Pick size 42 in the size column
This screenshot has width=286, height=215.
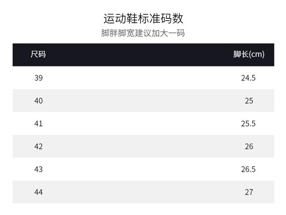coord(38,146)
